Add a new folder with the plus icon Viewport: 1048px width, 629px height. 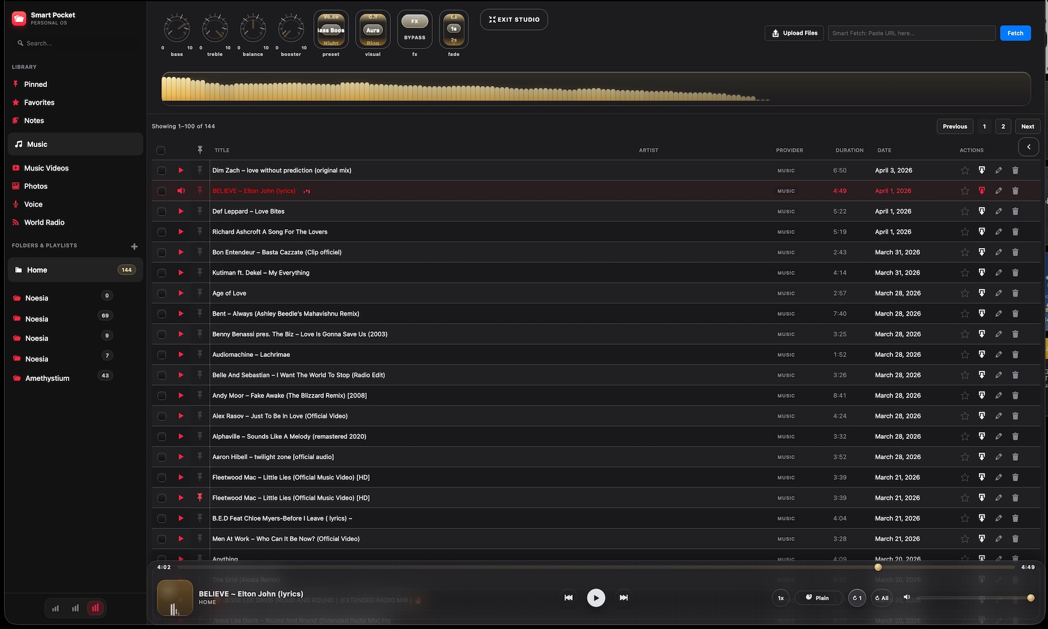click(134, 246)
